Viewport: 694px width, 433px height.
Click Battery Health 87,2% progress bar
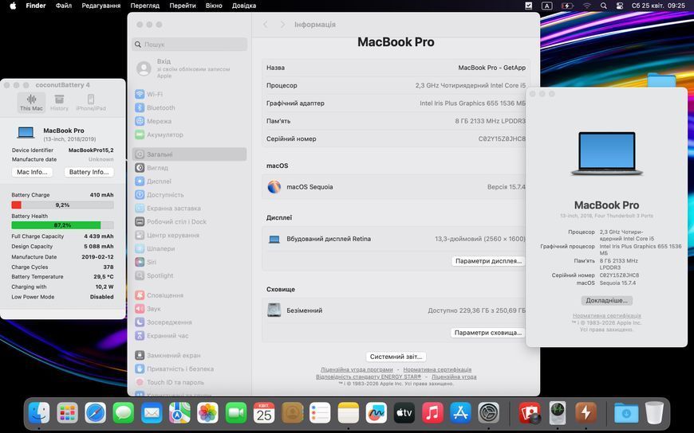point(62,225)
